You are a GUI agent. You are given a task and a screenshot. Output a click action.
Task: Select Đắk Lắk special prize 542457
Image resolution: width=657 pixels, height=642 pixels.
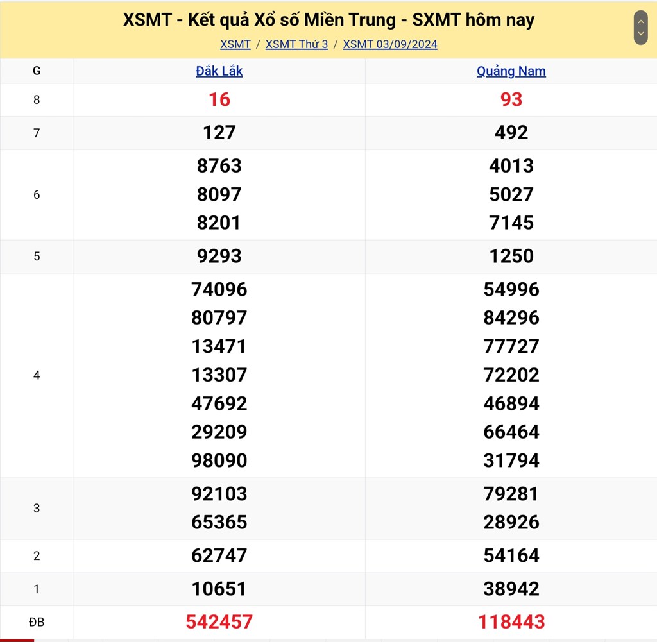click(x=219, y=621)
